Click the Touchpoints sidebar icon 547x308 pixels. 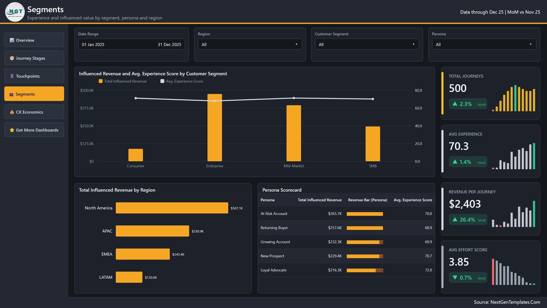[x=12, y=76]
